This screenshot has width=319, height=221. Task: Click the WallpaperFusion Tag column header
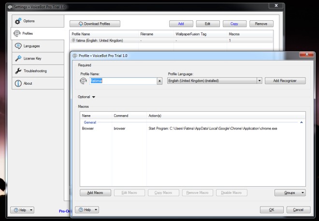click(200, 34)
